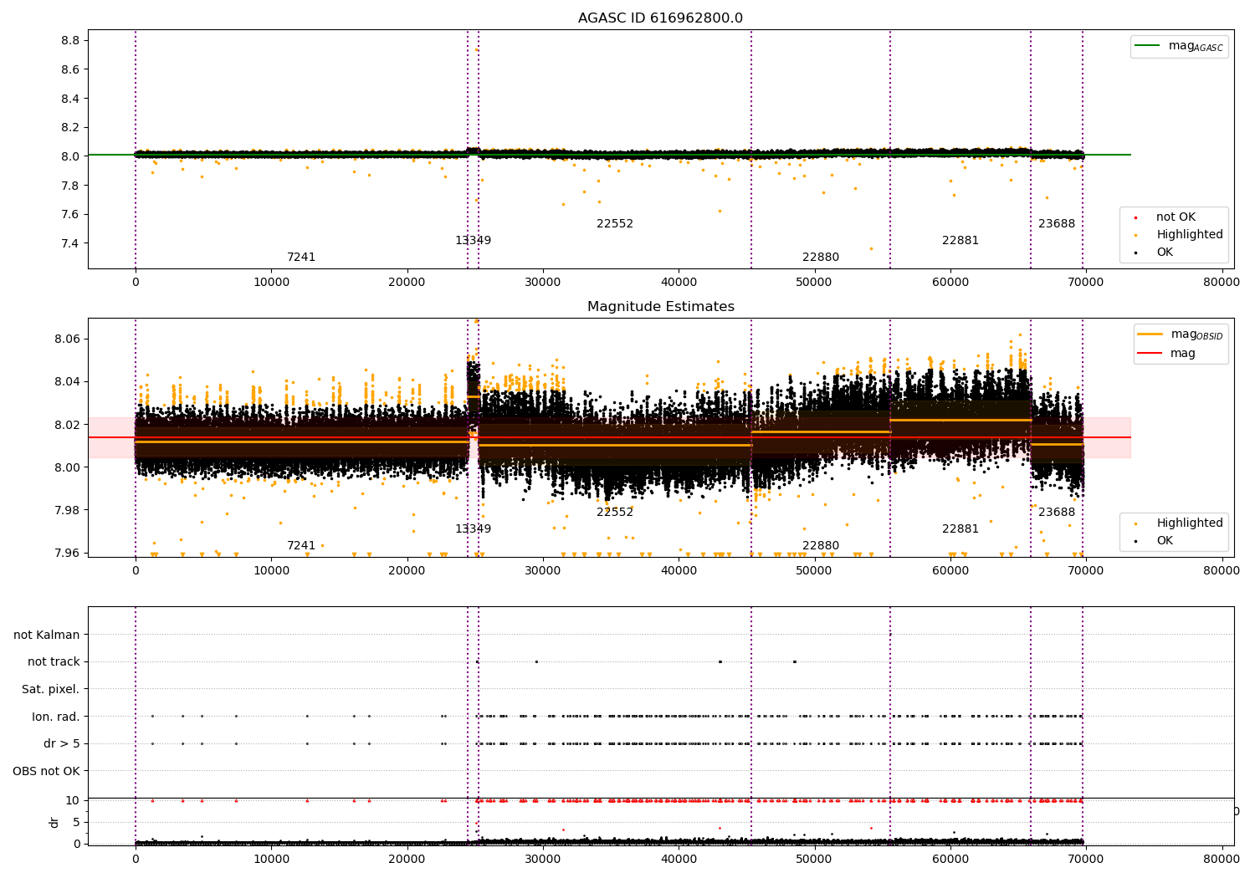The height and width of the screenshot is (878, 1255).
Task: Click the red mag legend line sample
Action: coord(1150,354)
